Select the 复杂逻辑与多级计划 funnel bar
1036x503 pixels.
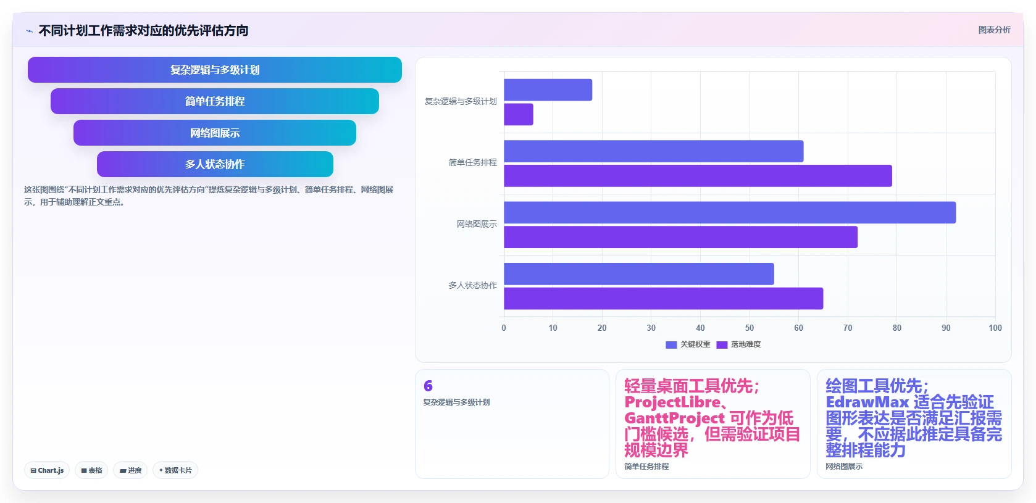point(215,70)
